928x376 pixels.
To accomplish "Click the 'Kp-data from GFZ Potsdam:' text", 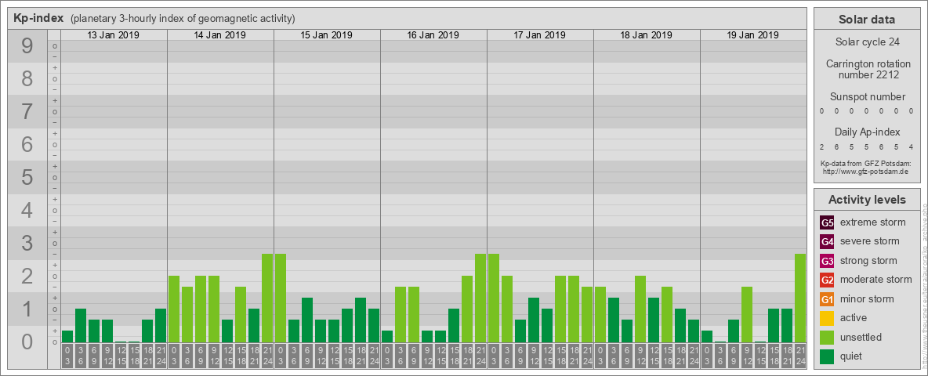I will (865, 164).
